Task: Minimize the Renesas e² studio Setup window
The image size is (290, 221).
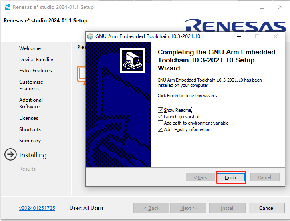Action: click(244, 7)
